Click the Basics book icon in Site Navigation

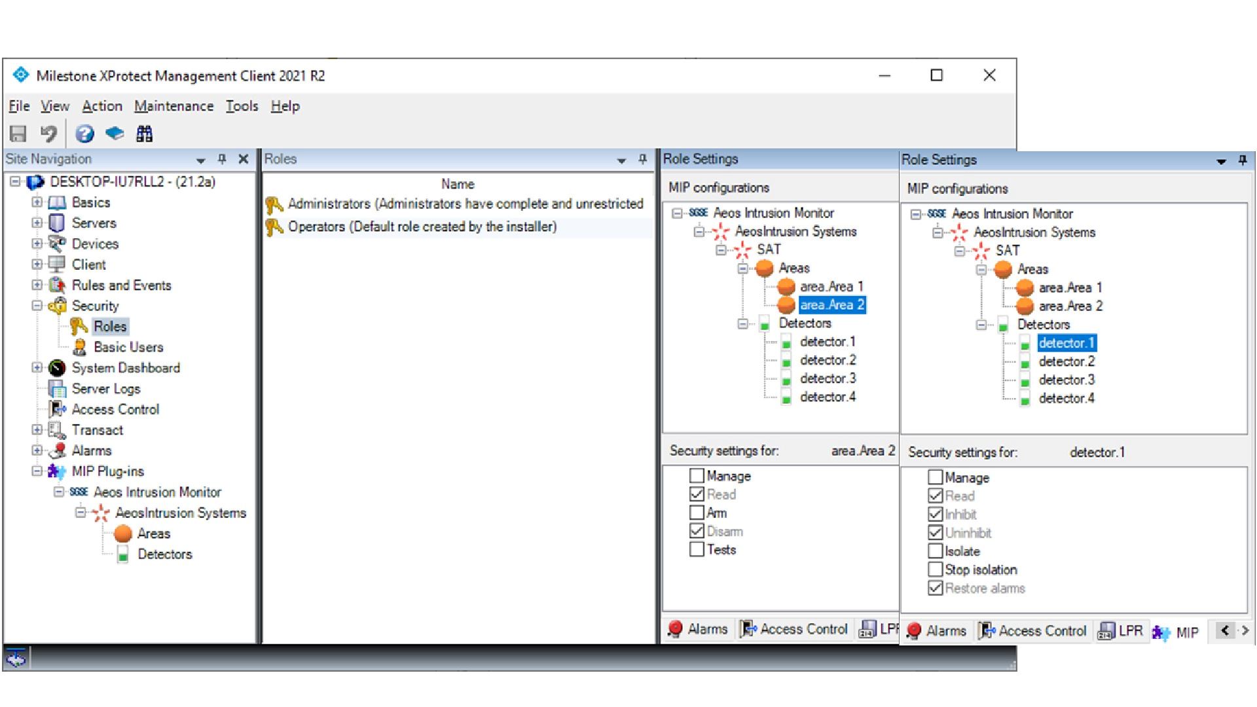click(58, 203)
